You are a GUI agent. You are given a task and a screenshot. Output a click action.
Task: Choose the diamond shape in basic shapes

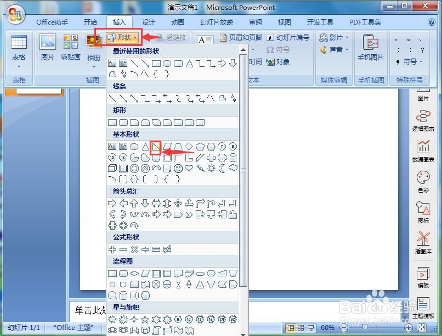189,146
